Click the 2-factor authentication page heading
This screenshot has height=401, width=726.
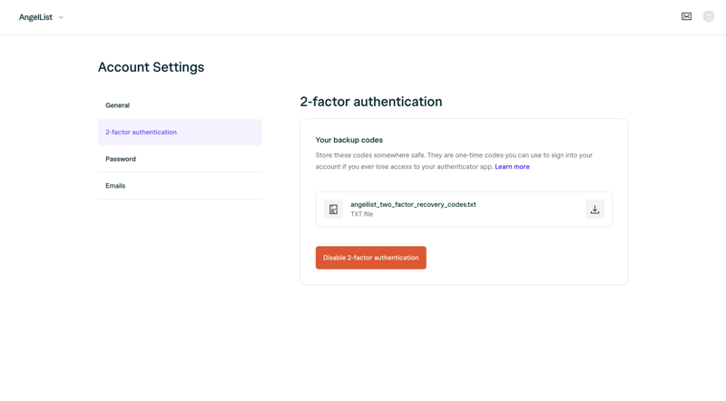371,102
